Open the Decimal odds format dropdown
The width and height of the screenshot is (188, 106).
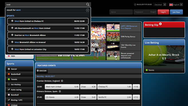click(x=160, y=5)
